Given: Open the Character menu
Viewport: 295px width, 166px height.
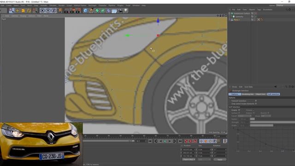Looking at the screenshot, I should click(x=102, y=6).
